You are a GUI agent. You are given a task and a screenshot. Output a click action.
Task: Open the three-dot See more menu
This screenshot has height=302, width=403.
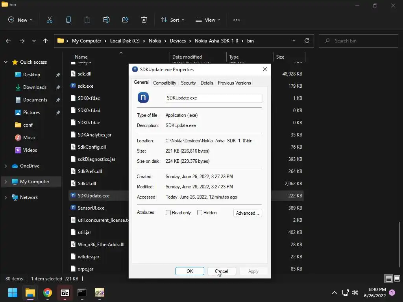237,20
